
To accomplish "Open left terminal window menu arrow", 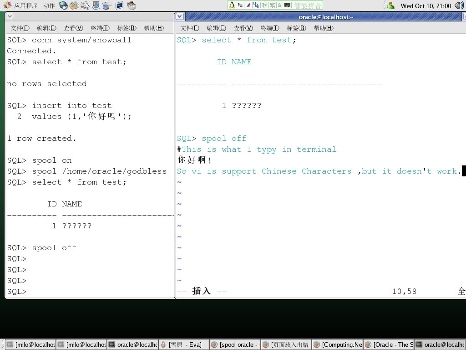I will click(x=10, y=16).
